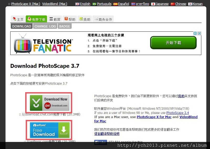
Task: Open PhotoScape X for Mac link
Action: [x=154, y=117]
